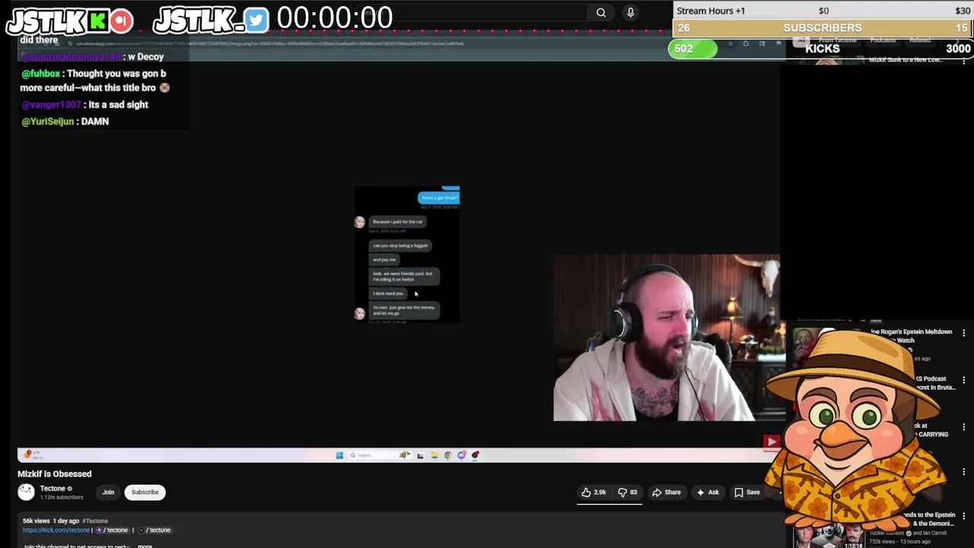The width and height of the screenshot is (974, 548).
Task: Open options menu for the CARRYING video
Action: pos(963,427)
